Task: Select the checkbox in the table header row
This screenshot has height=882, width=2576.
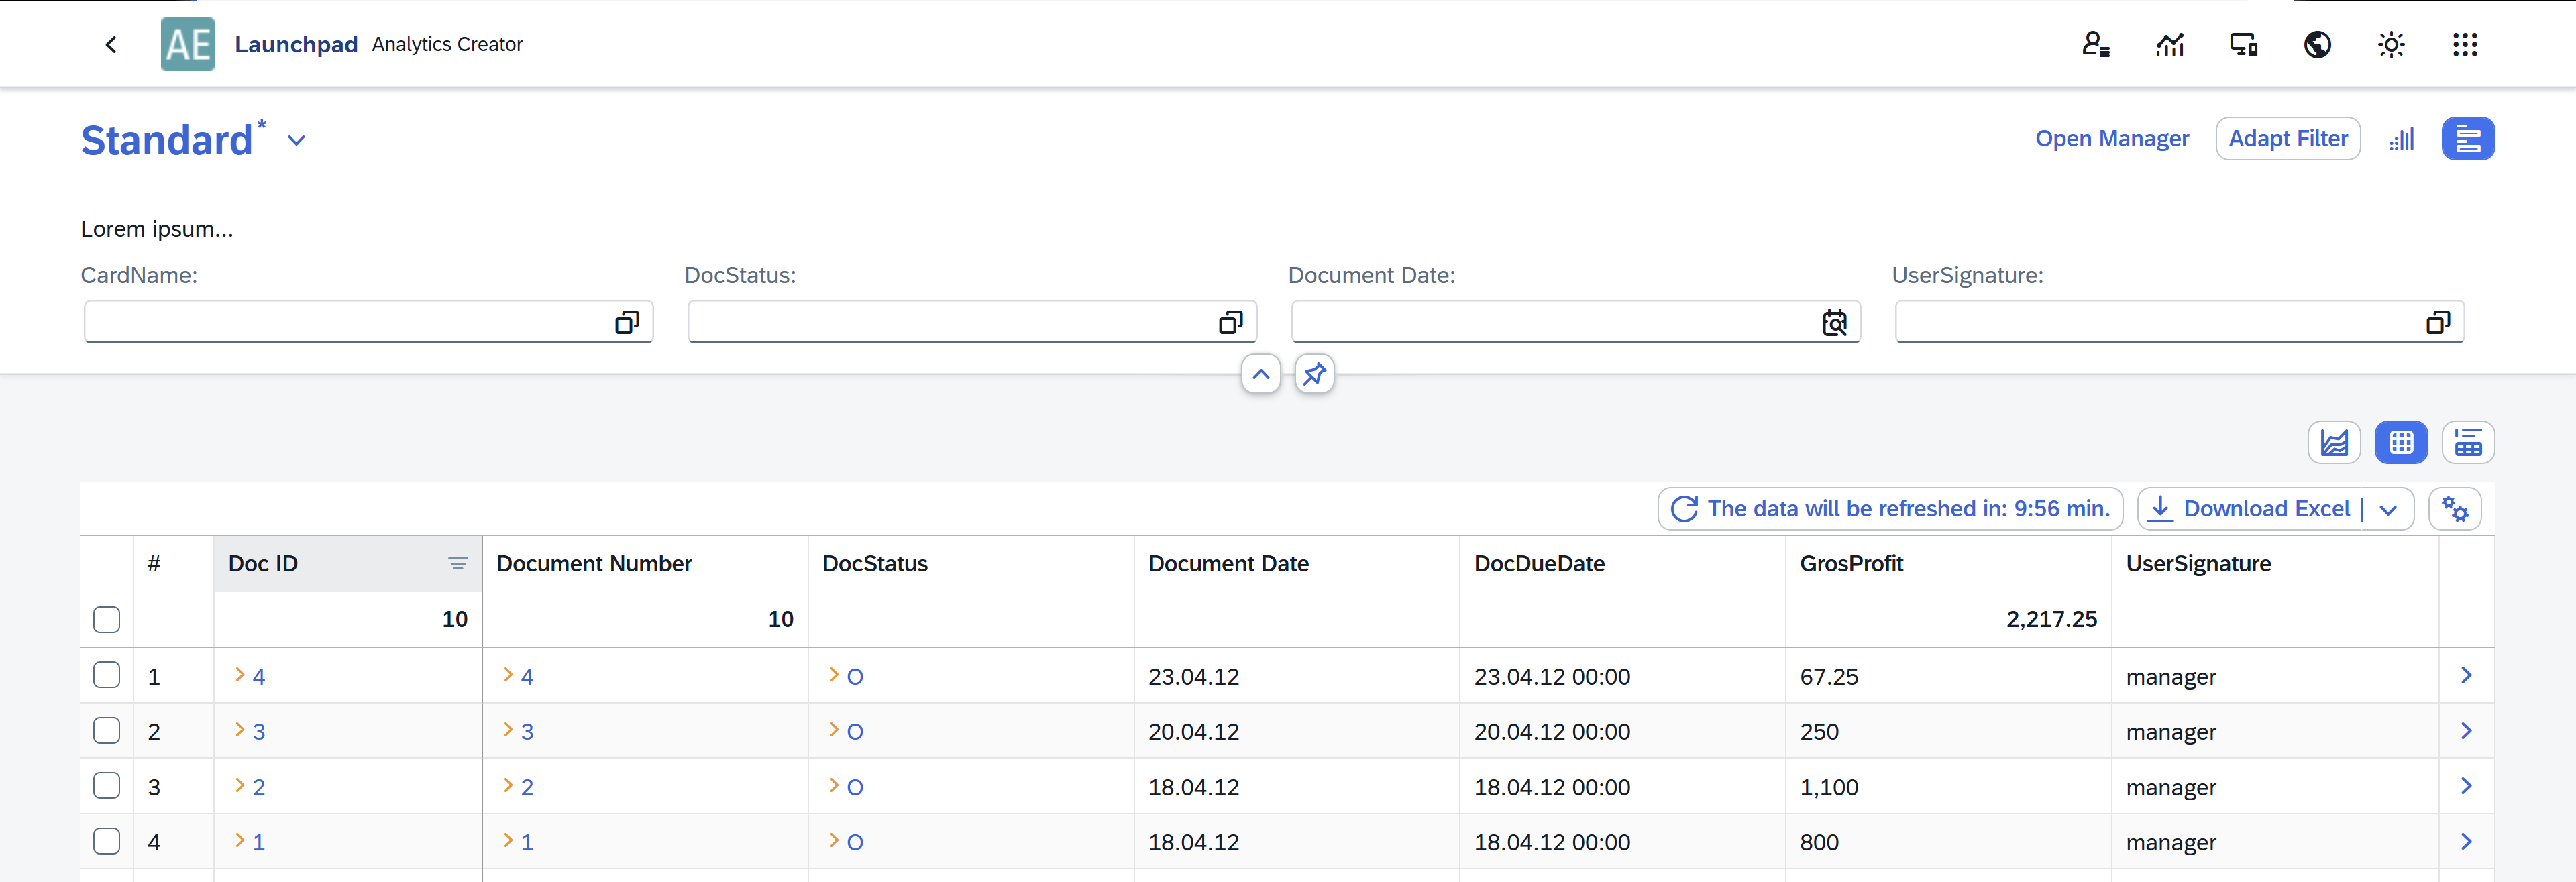Action: 106,619
